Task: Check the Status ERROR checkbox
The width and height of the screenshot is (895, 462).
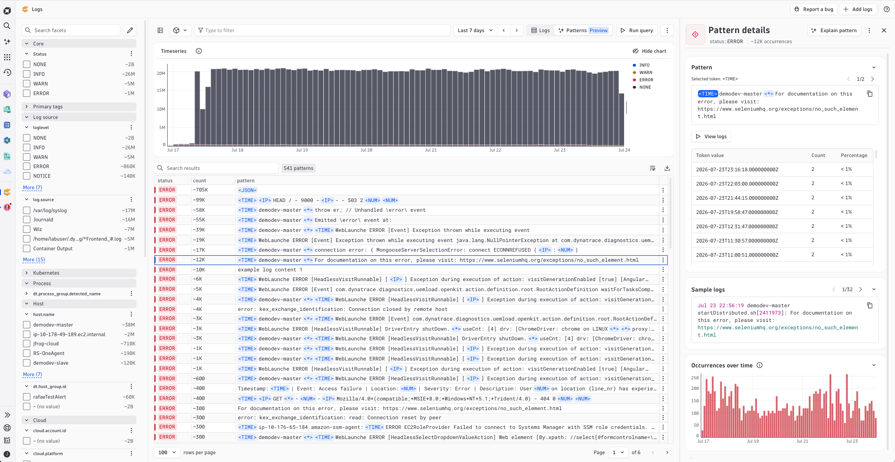Action: point(27,93)
